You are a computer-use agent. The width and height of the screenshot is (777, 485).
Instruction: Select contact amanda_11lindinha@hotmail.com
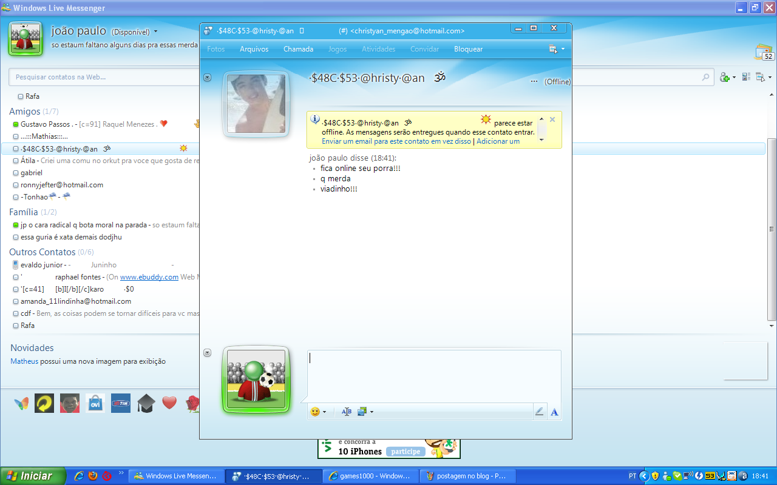[x=76, y=301]
